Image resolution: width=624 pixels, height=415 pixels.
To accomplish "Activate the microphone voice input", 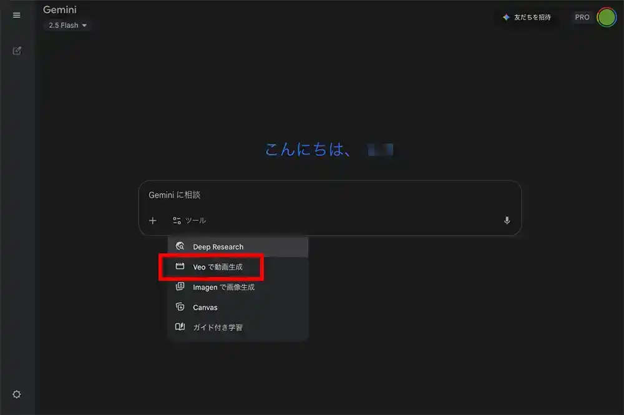I will point(507,220).
